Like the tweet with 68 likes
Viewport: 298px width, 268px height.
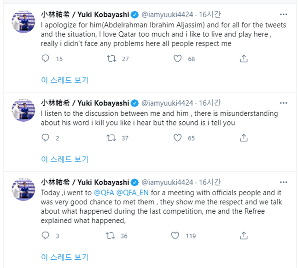coord(177,59)
